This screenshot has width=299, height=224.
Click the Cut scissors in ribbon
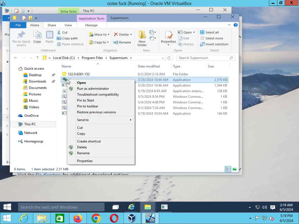[59, 32]
